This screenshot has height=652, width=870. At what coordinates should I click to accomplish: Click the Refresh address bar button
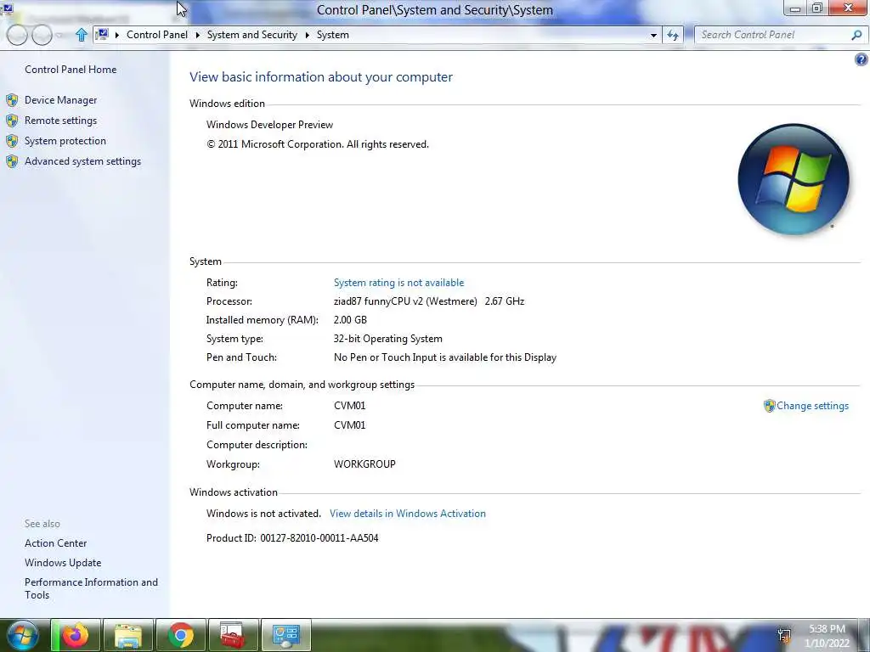[x=673, y=35]
